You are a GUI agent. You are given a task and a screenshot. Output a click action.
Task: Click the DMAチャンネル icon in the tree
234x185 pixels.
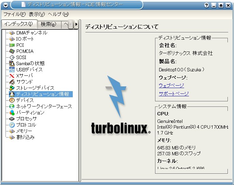(x=12, y=33)
